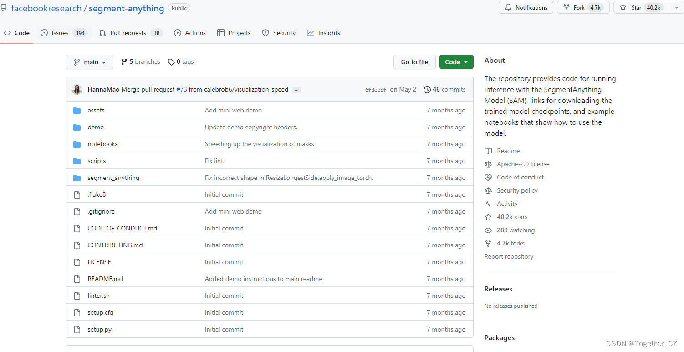Click the Readme book icon
This screenshot has width=684, height=352.
pyautogui.click(x=488, y=151)
